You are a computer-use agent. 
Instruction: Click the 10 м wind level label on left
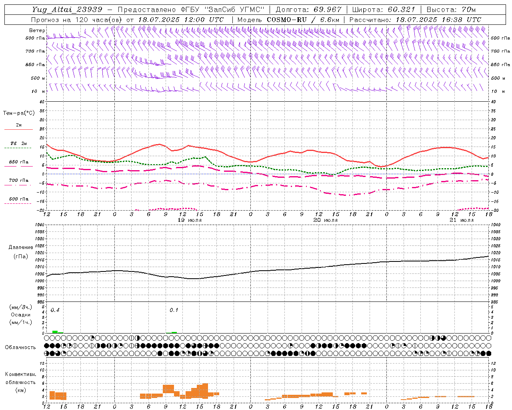click(39, 91)
